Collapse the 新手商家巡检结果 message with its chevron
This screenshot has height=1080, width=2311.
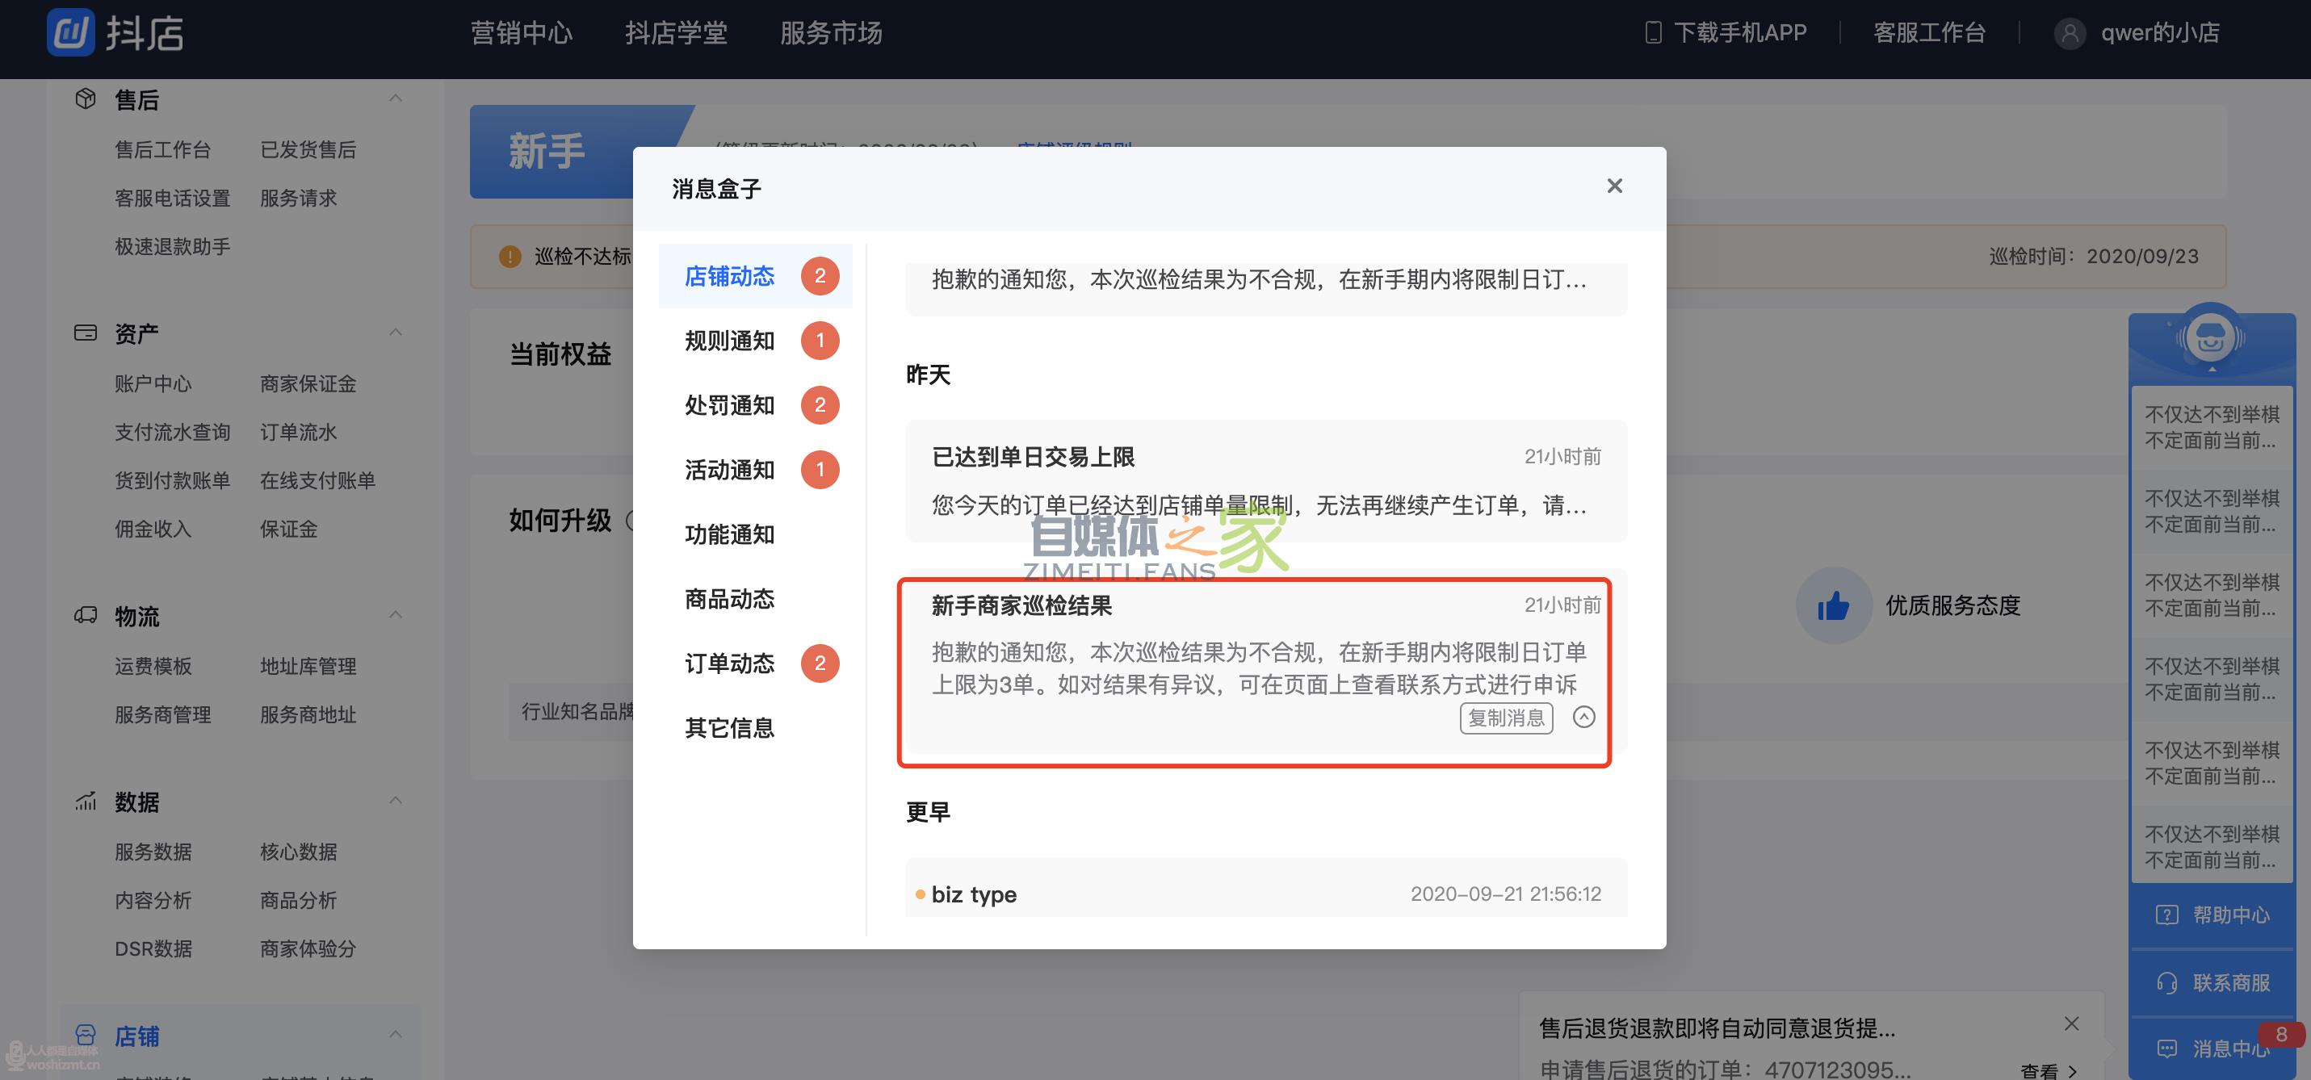point(1583,718)
